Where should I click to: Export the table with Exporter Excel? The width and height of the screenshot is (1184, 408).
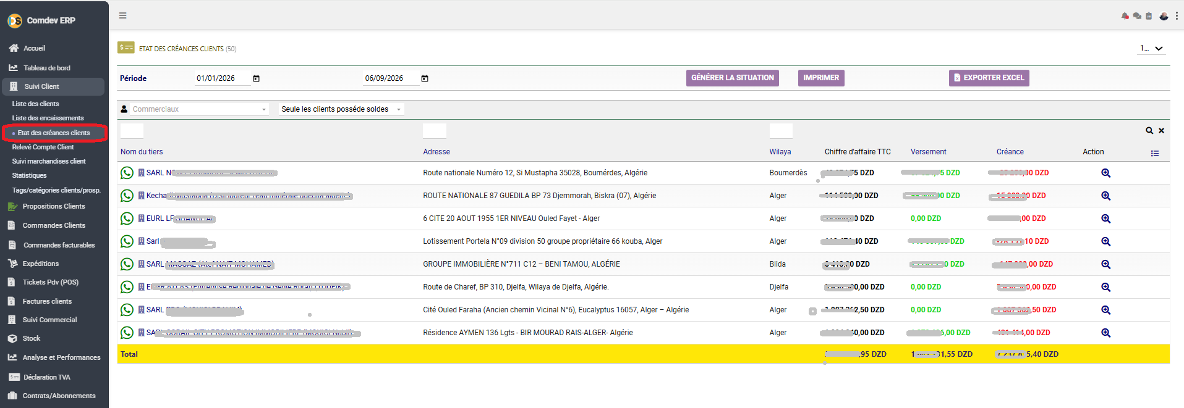pos(989,78)
